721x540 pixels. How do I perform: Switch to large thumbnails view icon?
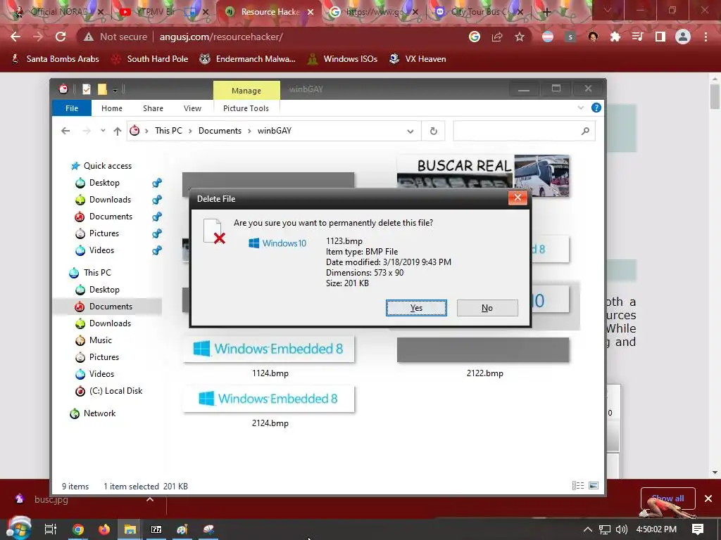coord(594,486)
